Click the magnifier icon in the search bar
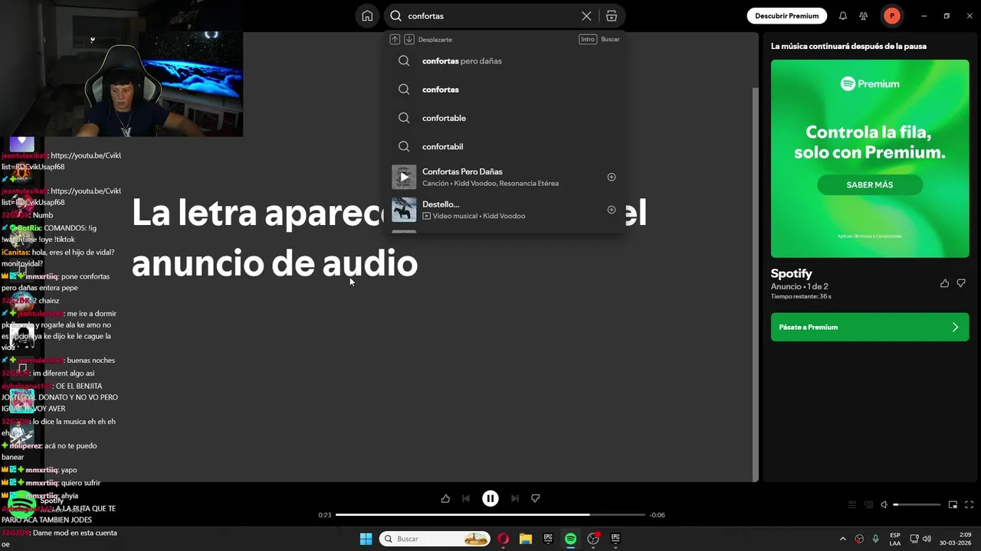 395,16
